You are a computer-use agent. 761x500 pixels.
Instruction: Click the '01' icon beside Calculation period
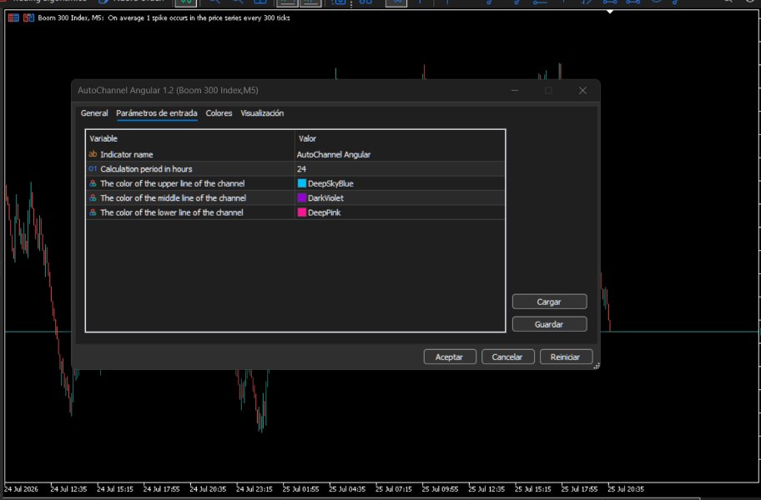(x=93, y=168)
